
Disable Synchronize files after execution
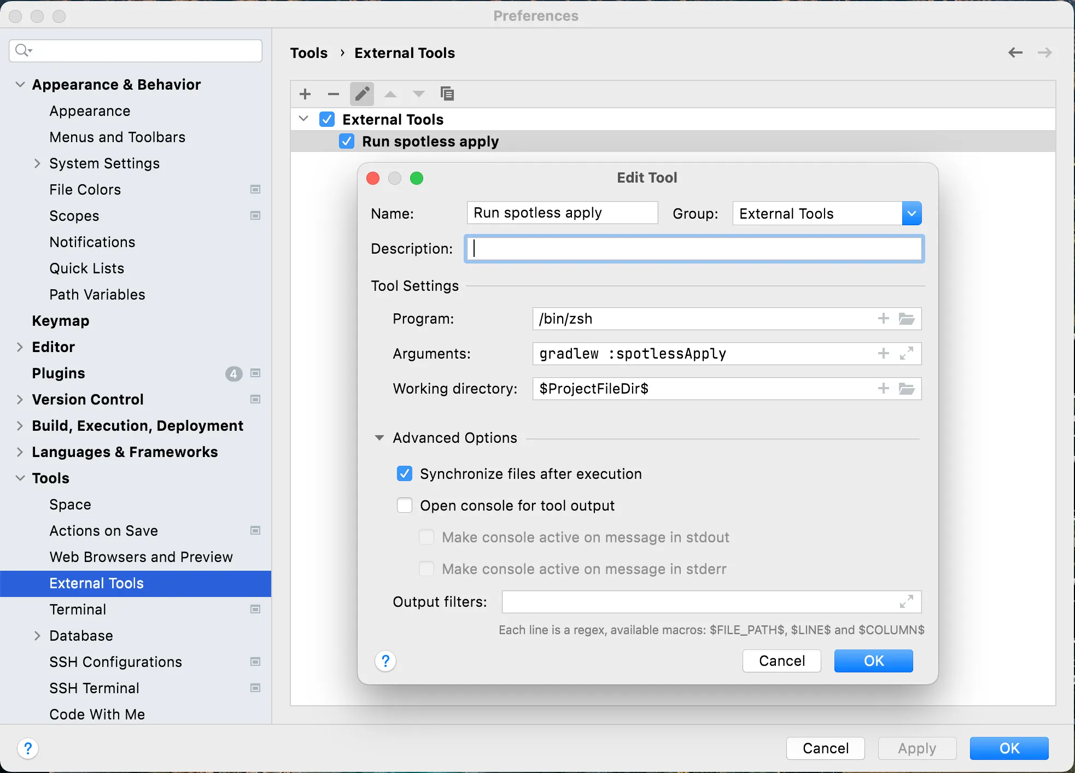(x=405, y=473)
